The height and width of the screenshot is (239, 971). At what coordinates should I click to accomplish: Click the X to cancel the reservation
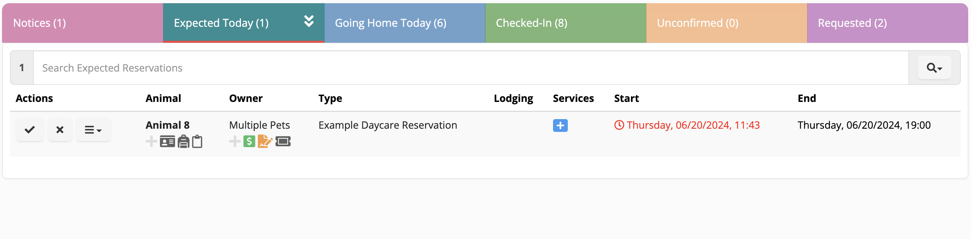tap(60, 129)
